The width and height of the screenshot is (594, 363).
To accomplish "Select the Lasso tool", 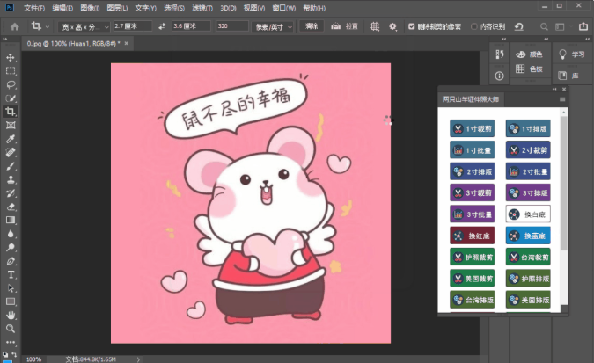I will click(11, 84).
